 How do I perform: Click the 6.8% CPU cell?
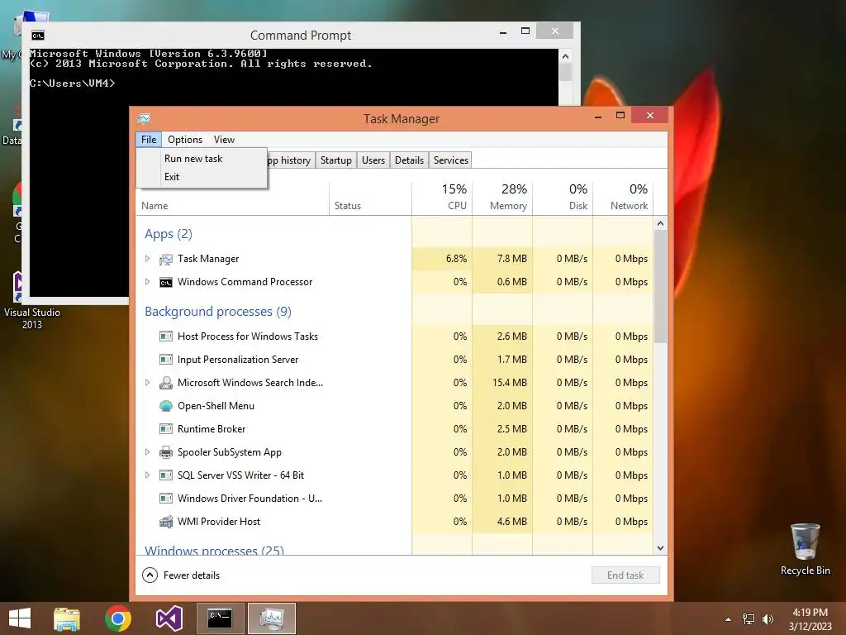442,259
